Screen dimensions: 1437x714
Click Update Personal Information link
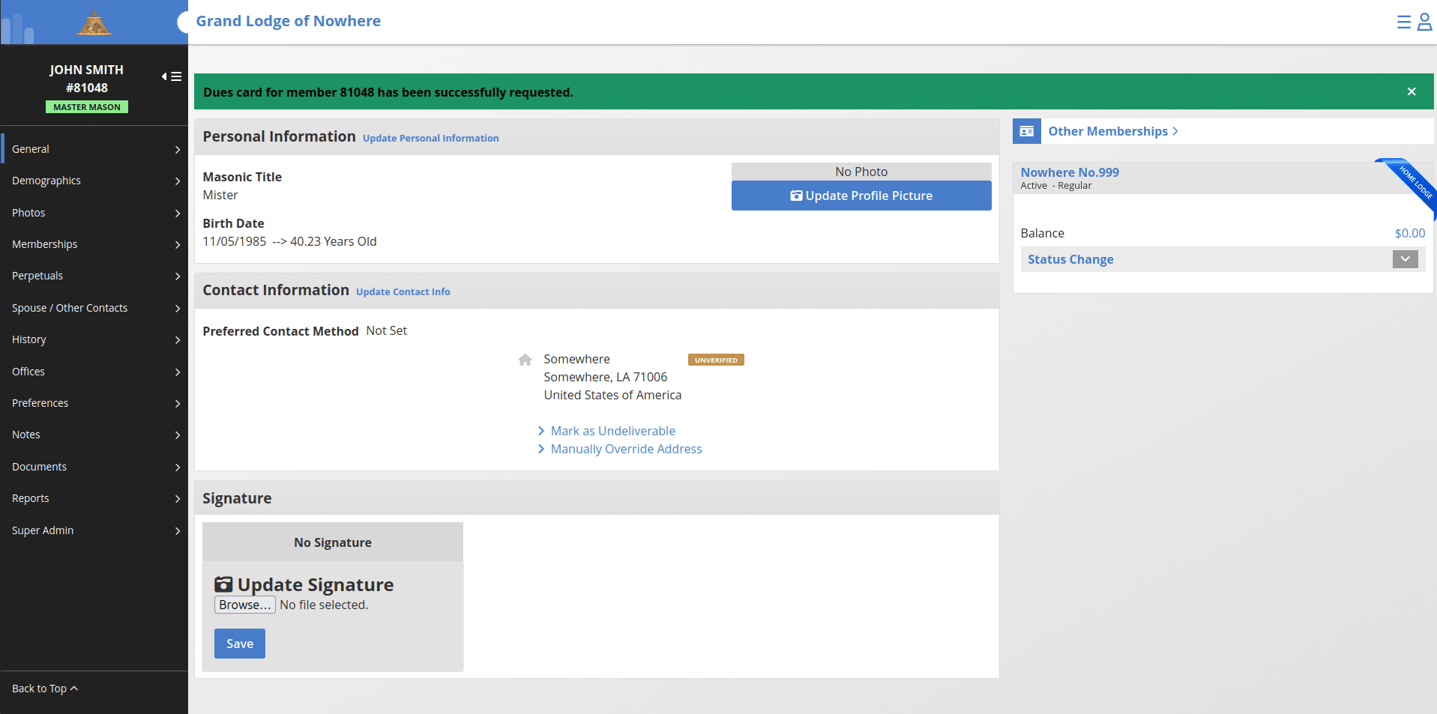[x=431, y=138]
